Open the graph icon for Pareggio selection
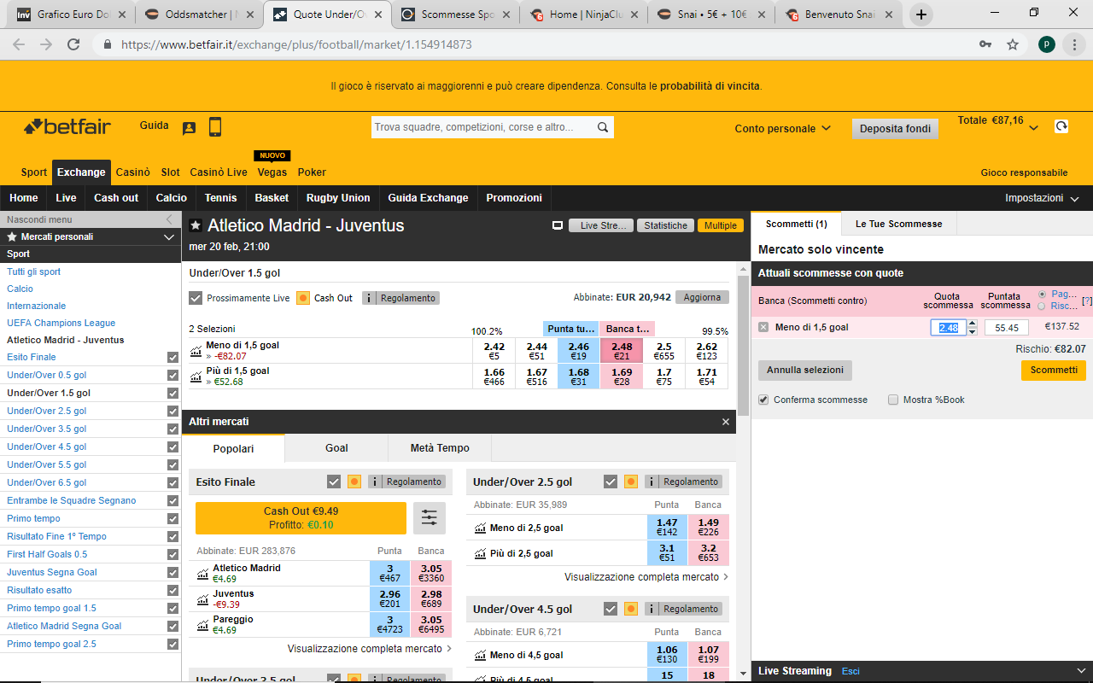This screenshot has height=683, width=1093. click(202, 625)
